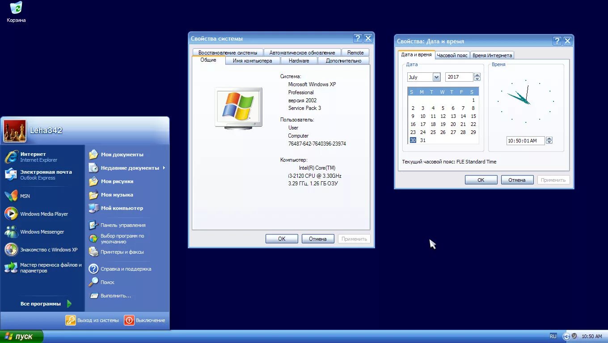Click the year 2017 field

459,77
